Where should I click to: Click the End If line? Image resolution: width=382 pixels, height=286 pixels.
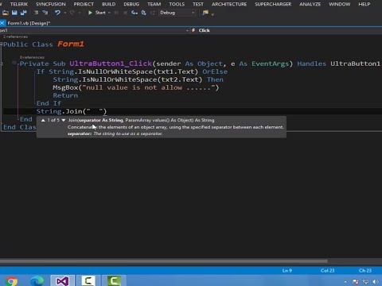click(x=49, y=103)
